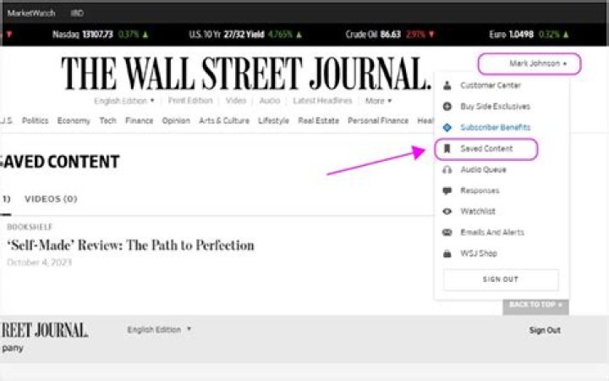Open the Opinion section in navigation
This screenshot has height=381, width=609.
(x=176, y=121)
